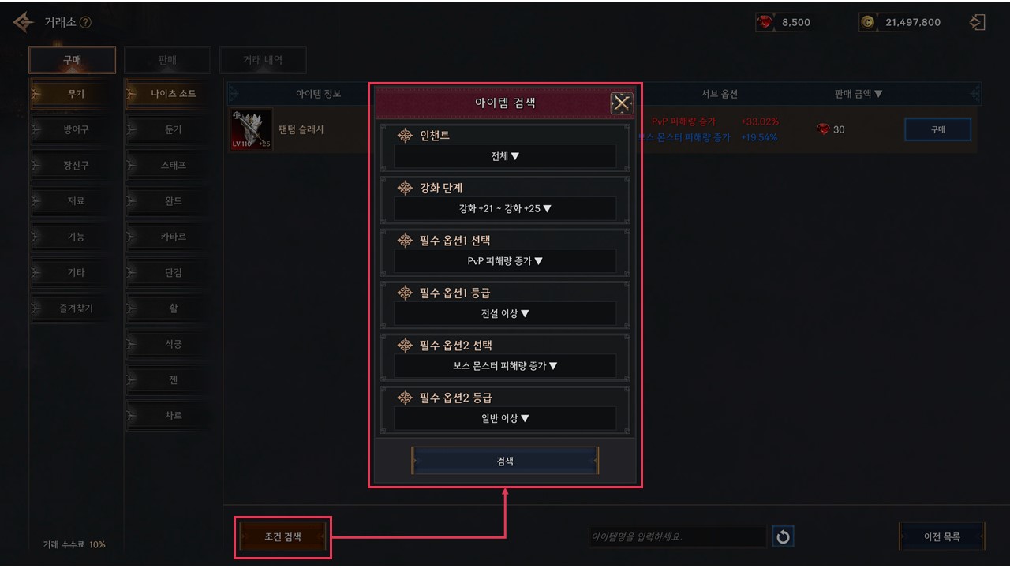This screenshot has width=1010, height=568.
Task: Click the red gem currency icon showing 8,500
Action: click(x=765, y=23)
